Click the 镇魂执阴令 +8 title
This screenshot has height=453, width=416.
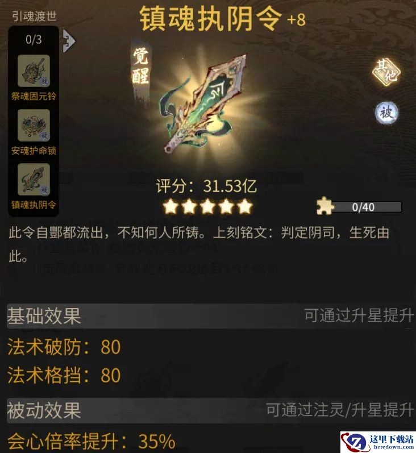point(222,19)
